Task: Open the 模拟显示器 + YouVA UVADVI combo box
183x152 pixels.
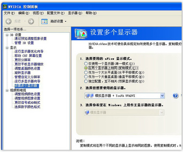Action: [x=125, y=96]
